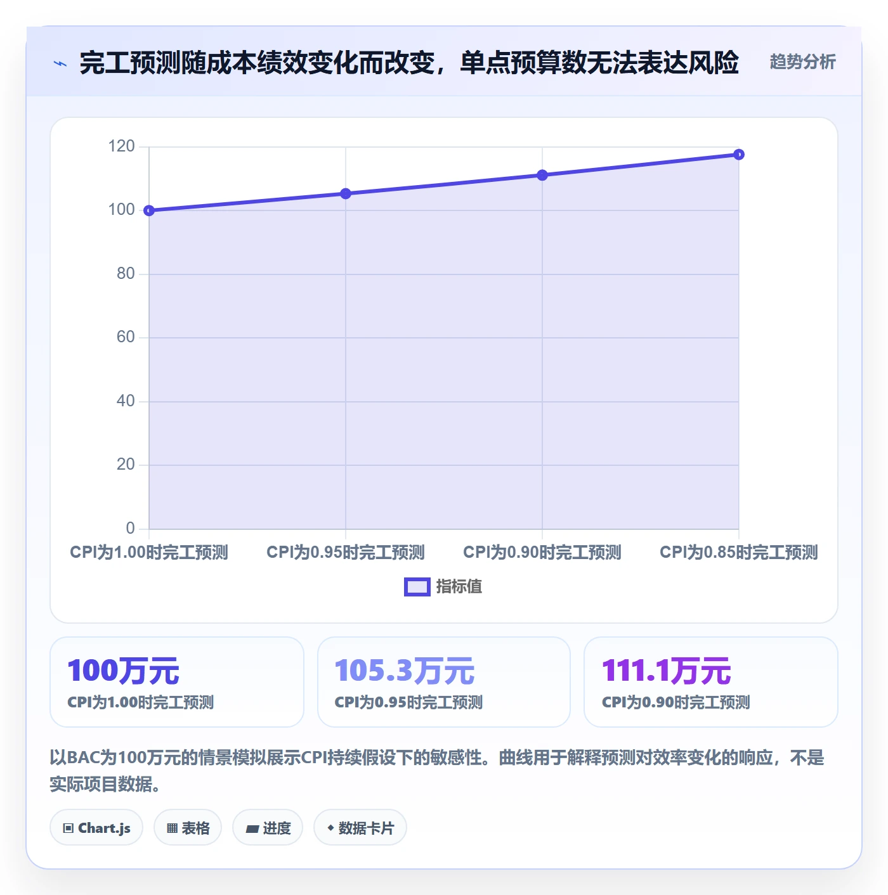This screenshot has height=895, width=888.
Task: Click the x-axis label CPI为0.85时完工预测
Action: pyautogui.click(x=739, y=553)
